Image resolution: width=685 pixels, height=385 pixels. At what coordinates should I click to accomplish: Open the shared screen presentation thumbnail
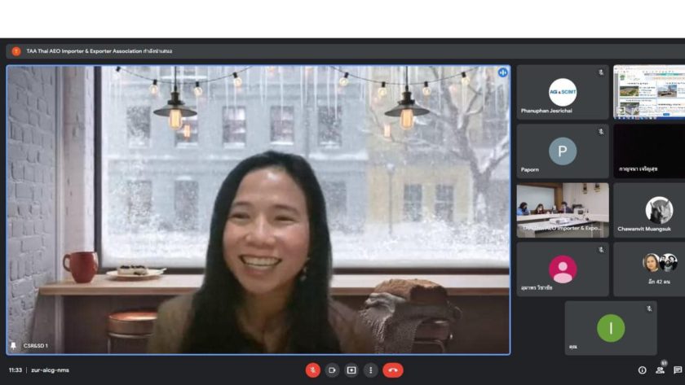(650, 92)
